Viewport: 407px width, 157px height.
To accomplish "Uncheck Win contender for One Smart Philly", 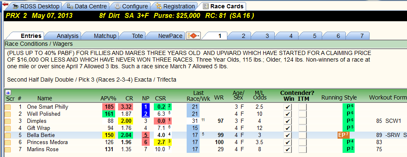I will [288, 107].
